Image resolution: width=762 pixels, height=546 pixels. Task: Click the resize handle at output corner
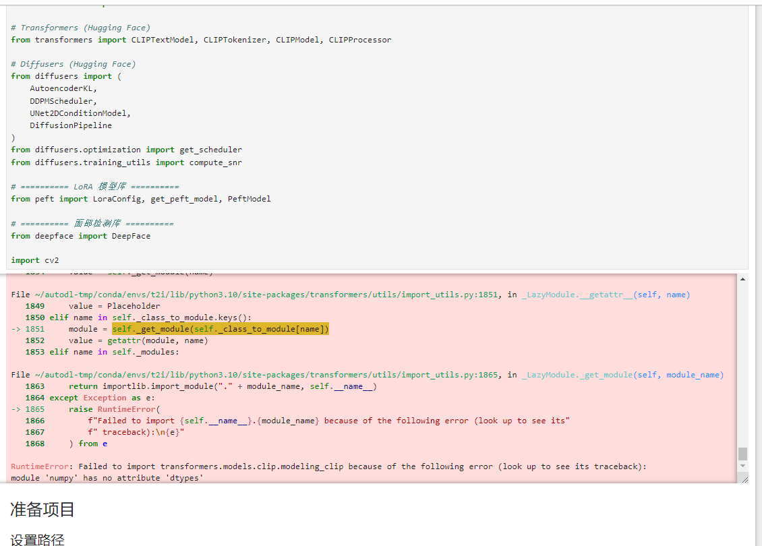pyautogui.click(x=742, y=478)
